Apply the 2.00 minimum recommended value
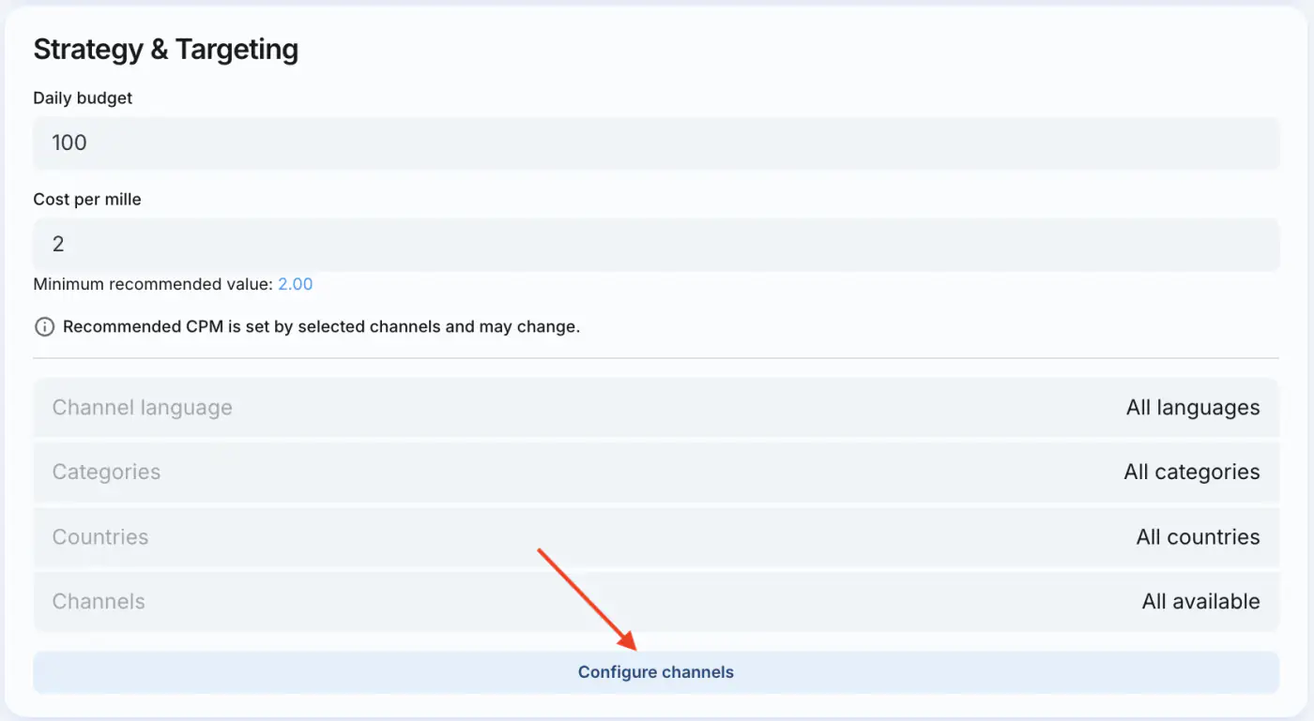Screen dimensions: 1314x721 point(295,284)
